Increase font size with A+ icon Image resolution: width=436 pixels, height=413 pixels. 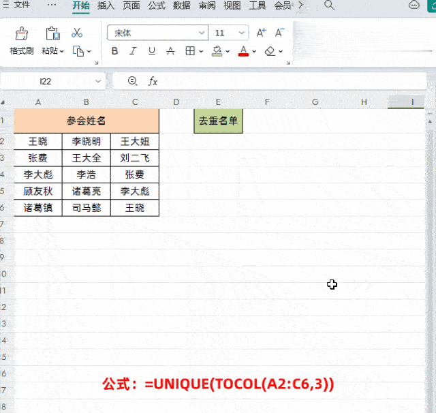coord(261,33)
